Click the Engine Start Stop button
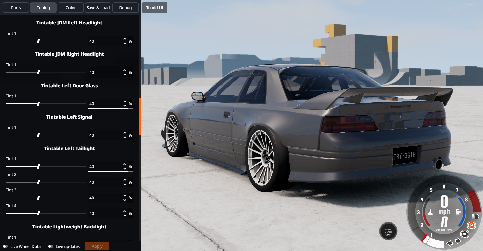The image size is (483, 251). (x=388, y=231)
